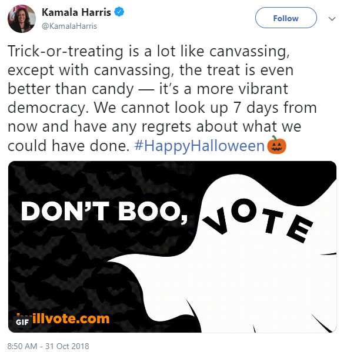Click the word democracy in the tweet
This screenshot has width=347, height=352.
pos(46,108)
